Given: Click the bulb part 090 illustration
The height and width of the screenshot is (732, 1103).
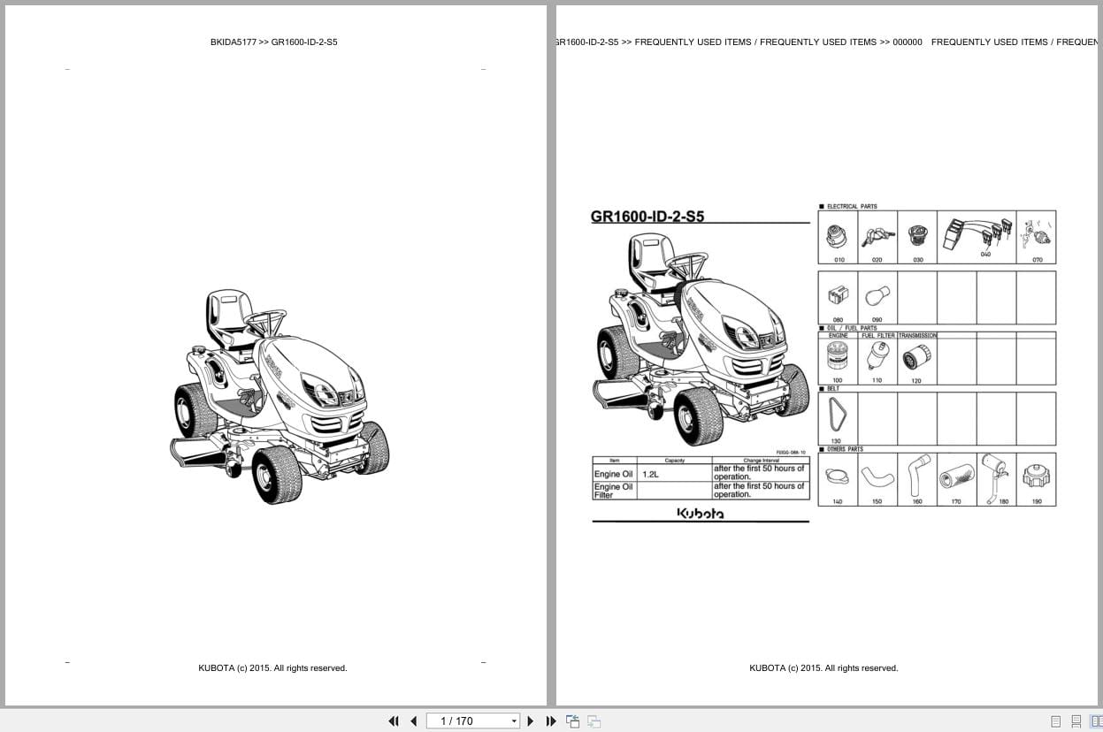Looking at the screenshot, I should coord(877,297).
